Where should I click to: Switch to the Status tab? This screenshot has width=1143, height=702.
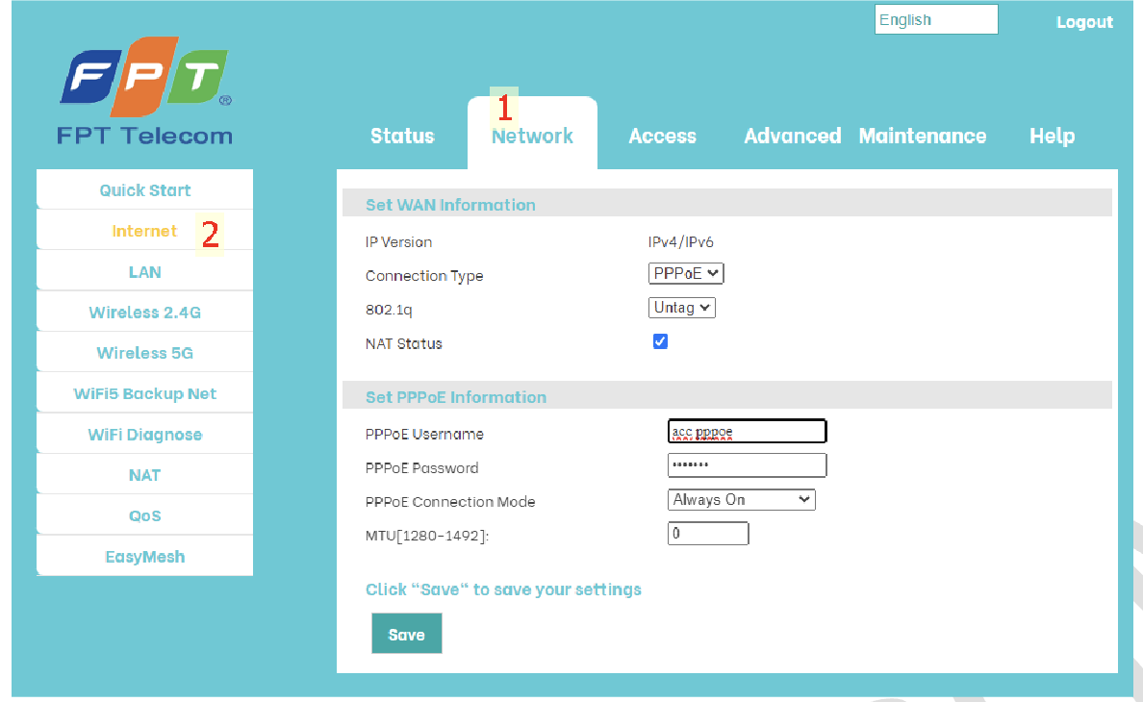[402, 137]
